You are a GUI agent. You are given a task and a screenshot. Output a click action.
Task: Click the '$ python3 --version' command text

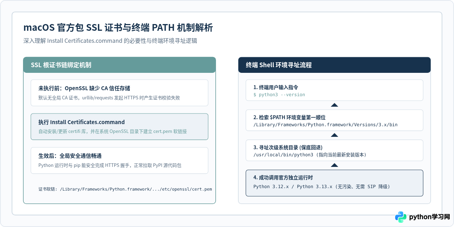[x=279, y=95]
